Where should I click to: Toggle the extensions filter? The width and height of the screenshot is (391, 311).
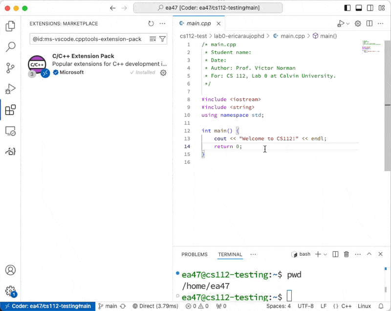(x=162, y=38)
